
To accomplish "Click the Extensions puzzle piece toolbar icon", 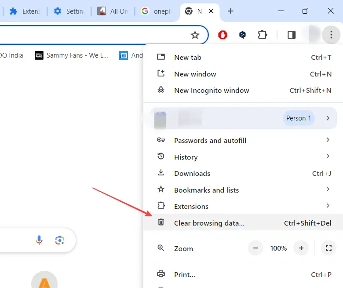I will tap(263, 35).
